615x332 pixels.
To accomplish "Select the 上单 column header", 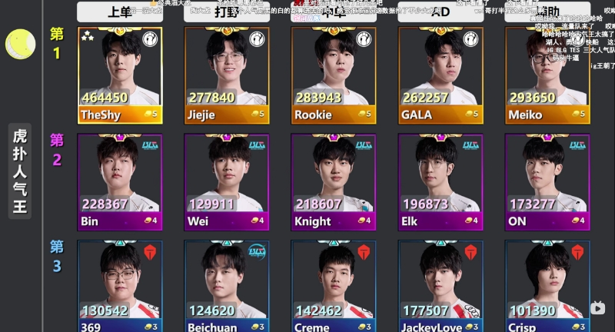I will [x=120, y=12].
